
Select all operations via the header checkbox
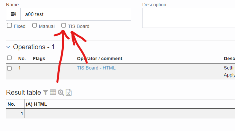tap(9, 58)
